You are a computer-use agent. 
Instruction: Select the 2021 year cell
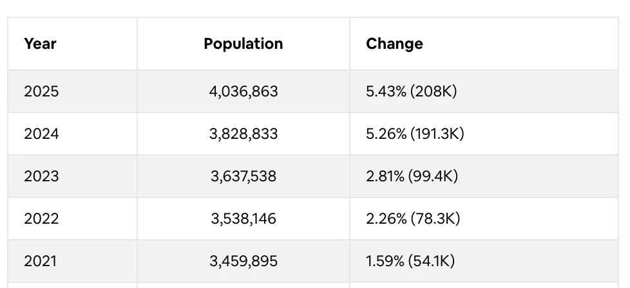40,261
